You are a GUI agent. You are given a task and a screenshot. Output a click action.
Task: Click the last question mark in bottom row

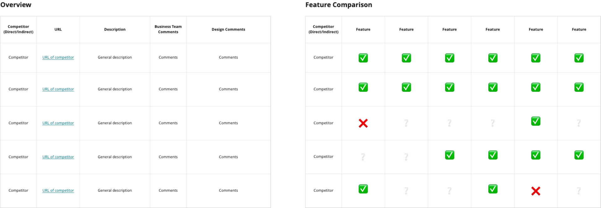[x=579, y=191]
